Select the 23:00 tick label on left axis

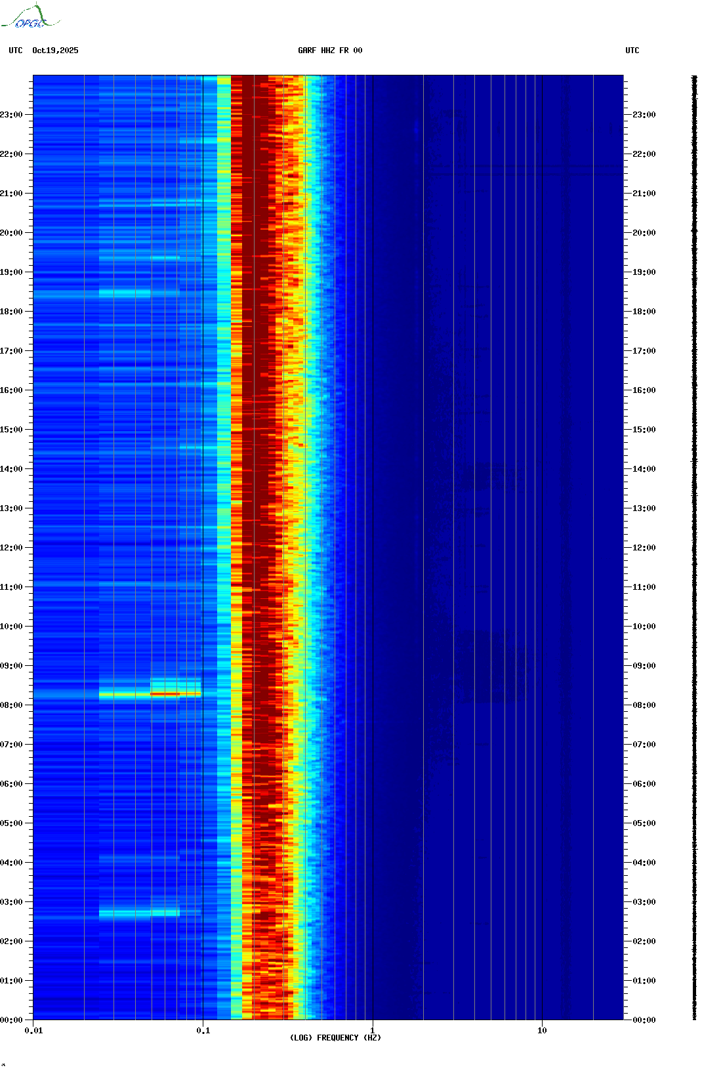[11, 115]
